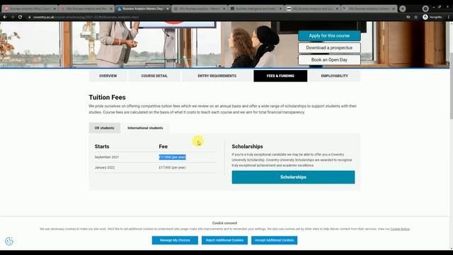Close the MSc Business Analytics Warwick tab
This screenshot has width=453, height=255.
click(224, 8)
